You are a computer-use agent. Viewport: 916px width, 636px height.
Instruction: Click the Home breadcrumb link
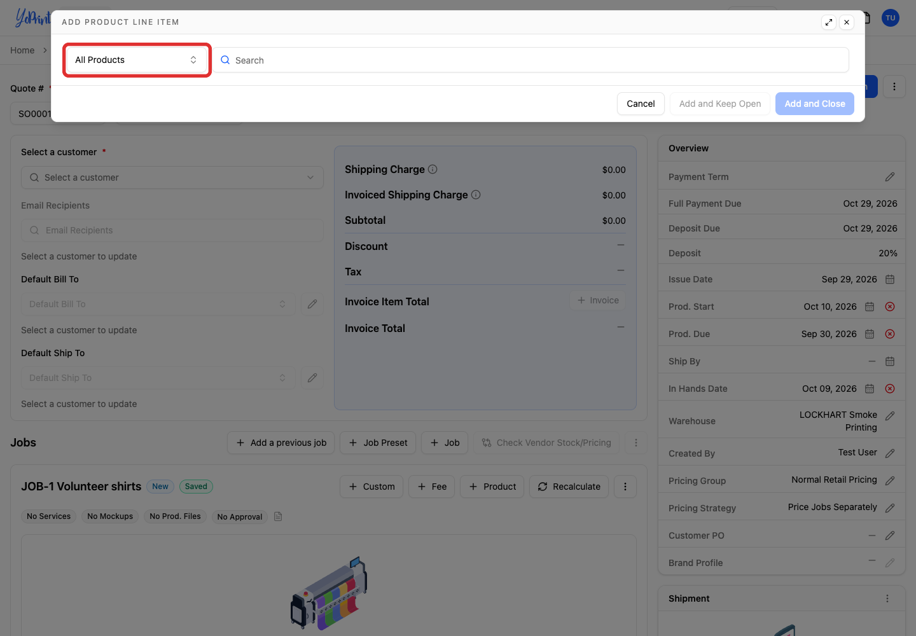[22, 50]
